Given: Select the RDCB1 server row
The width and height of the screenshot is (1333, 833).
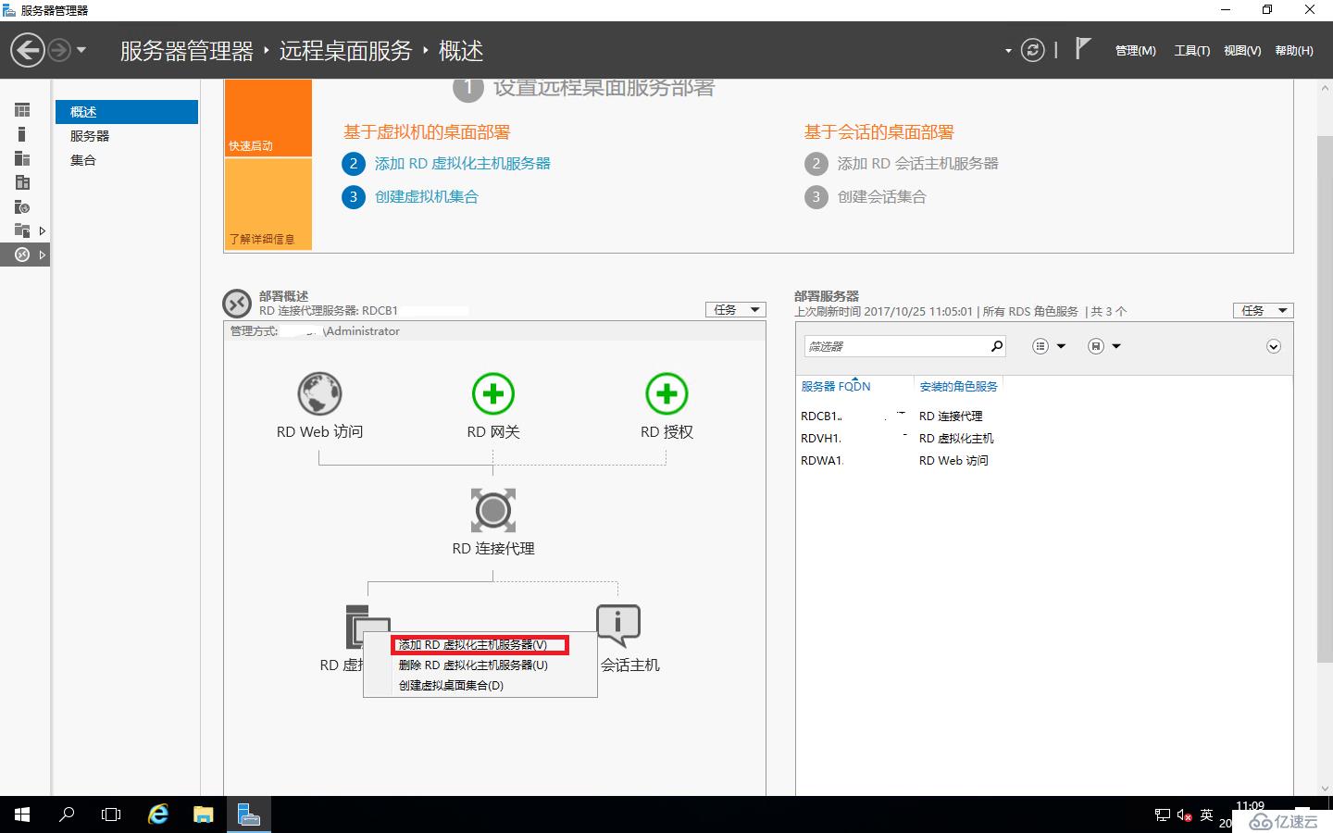Looking at the screenshot, I should click(x=1044, y=416).
